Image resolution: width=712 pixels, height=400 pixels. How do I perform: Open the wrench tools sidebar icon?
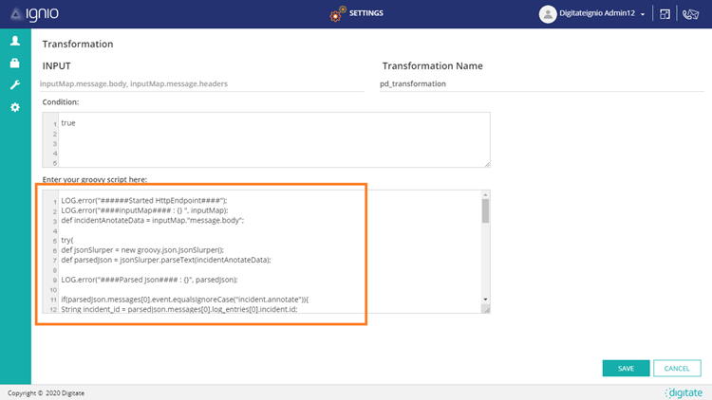pos(15,85)
